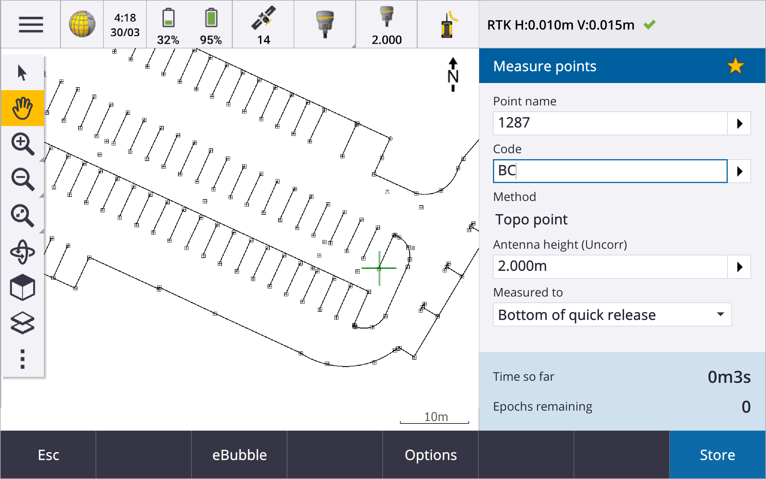Open the satellite icon showing 14
766x479 pixels.
point(263,25)
